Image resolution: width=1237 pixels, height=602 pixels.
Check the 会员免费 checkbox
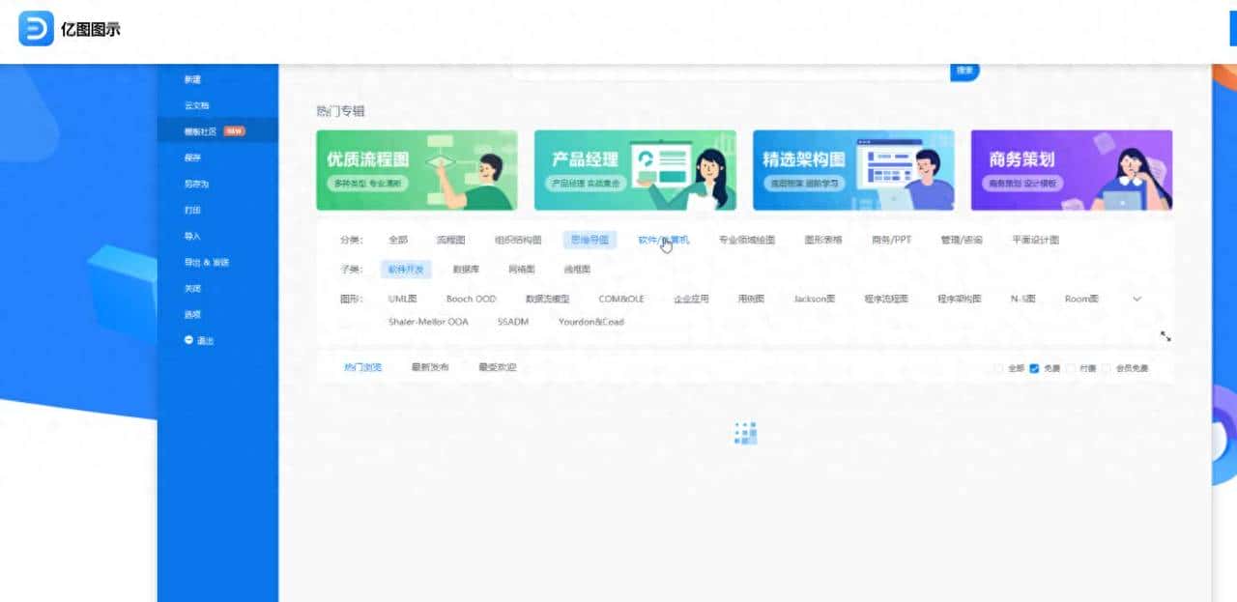point(1107,367)
